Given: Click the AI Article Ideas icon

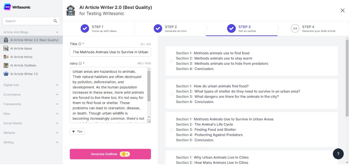Looking at the screenshot, I should (x=6, y=48).
